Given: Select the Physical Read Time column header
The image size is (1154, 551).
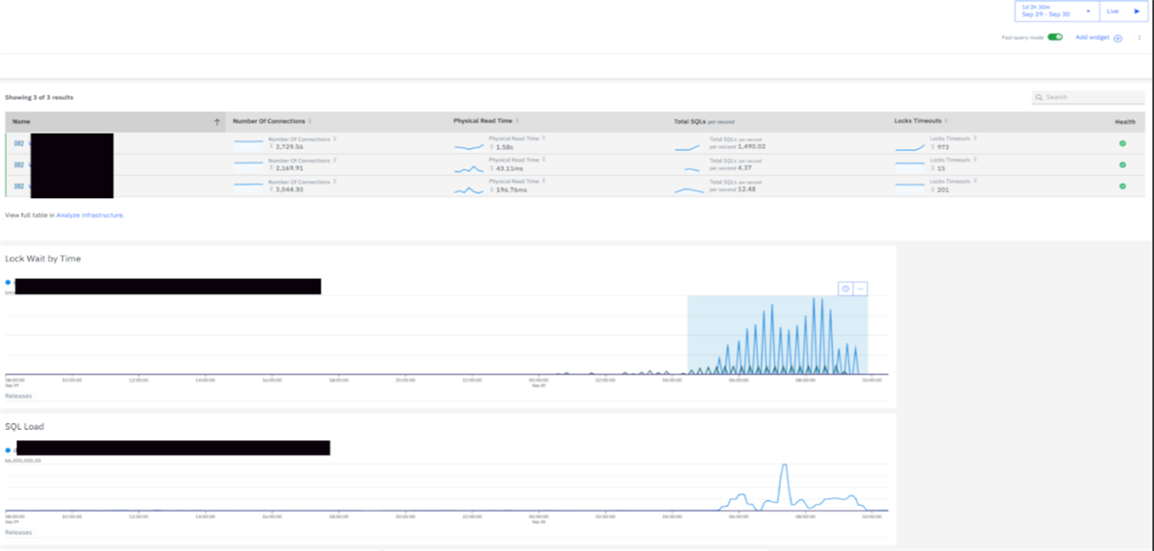Looking at the screenshot, I should click(484, 121).
